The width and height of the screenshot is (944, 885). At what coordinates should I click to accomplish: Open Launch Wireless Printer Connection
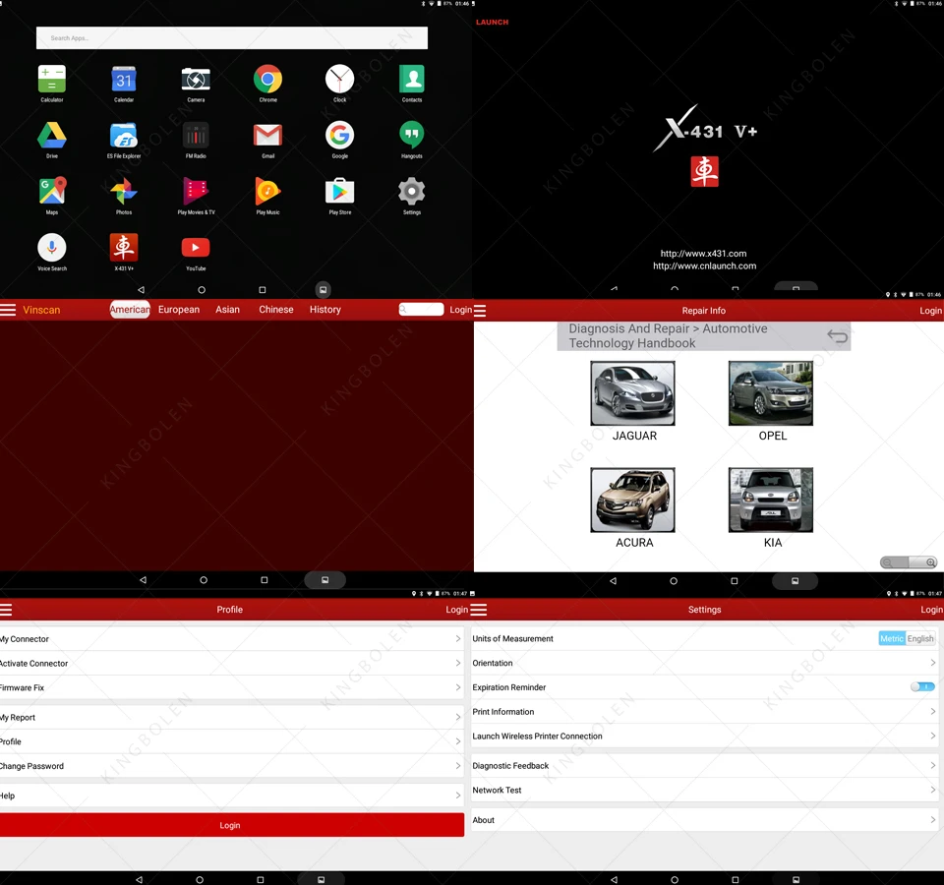click(705, 736)
